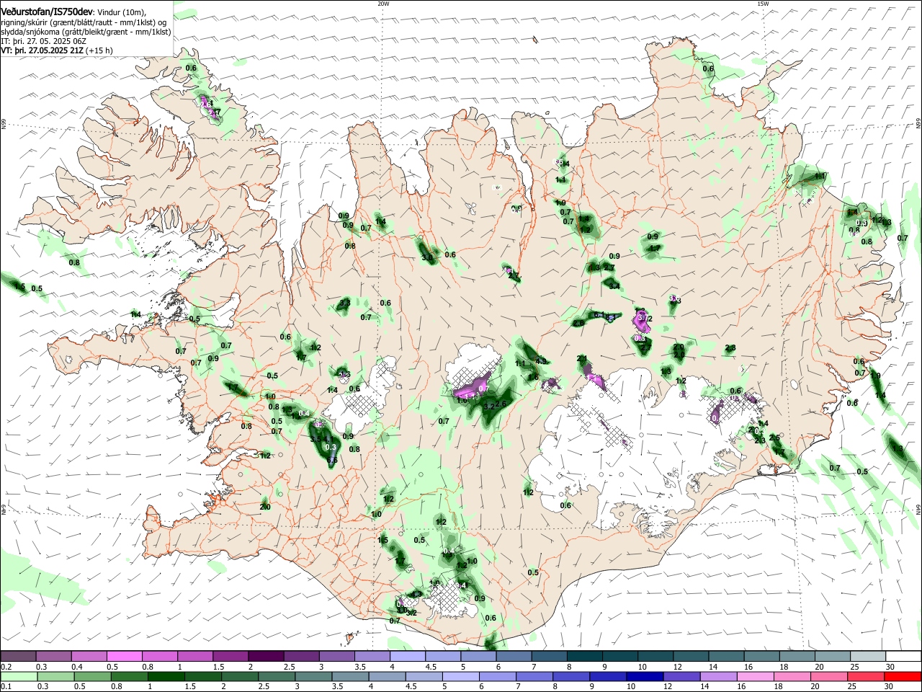Pick the bottom-row swatch starting at 20
This screenshot has width=922, height=692.
[x=830, y=676]
